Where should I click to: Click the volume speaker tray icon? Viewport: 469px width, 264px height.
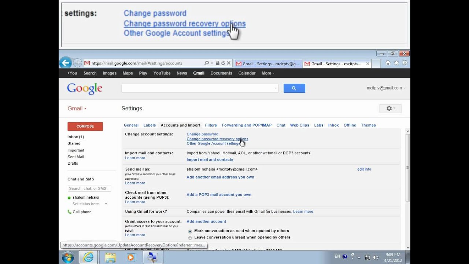[x=376, y=257]
